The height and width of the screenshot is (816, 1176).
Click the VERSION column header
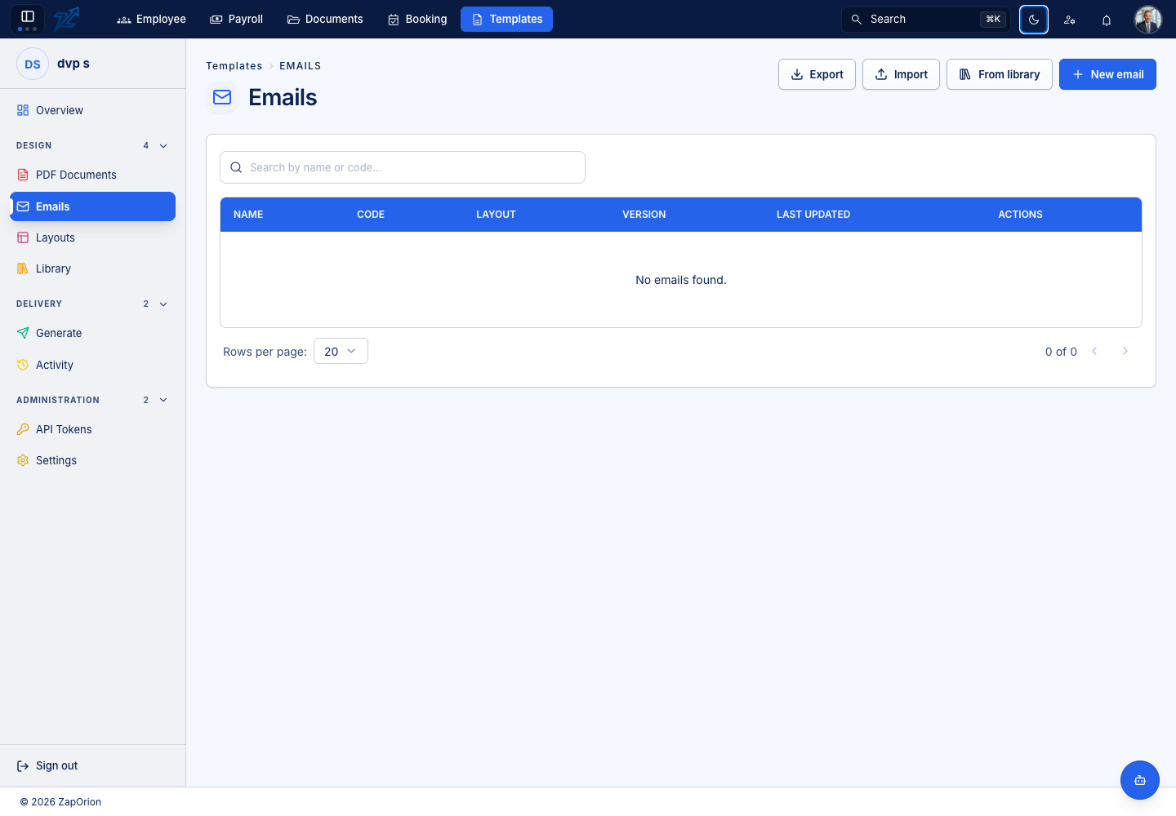[x=644, y=215]
